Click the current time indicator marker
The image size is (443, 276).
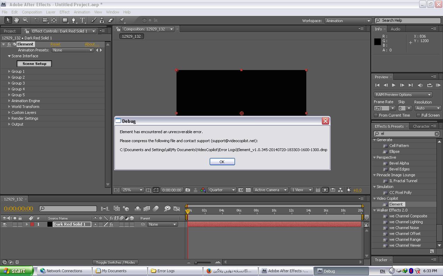188,211
